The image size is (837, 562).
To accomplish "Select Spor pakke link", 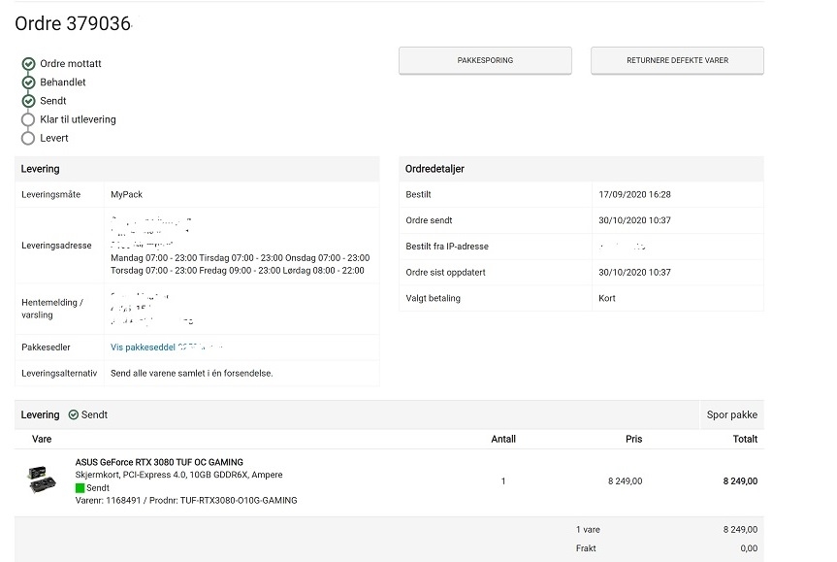I will point(732,414).
